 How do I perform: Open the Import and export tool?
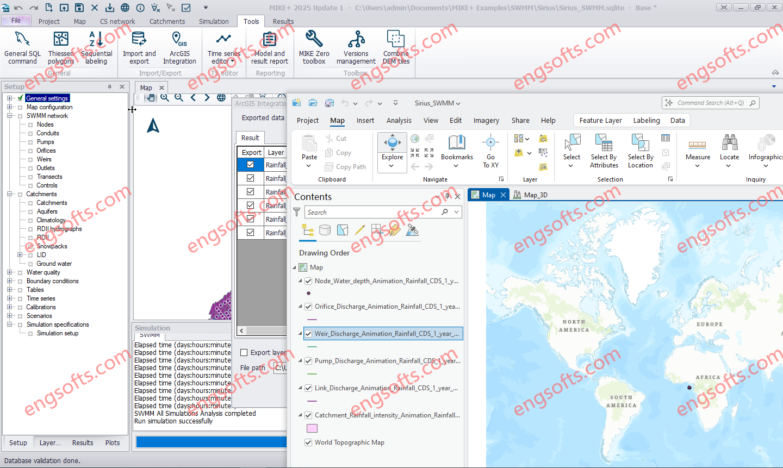pyautogui.click(x=139, y=48)
